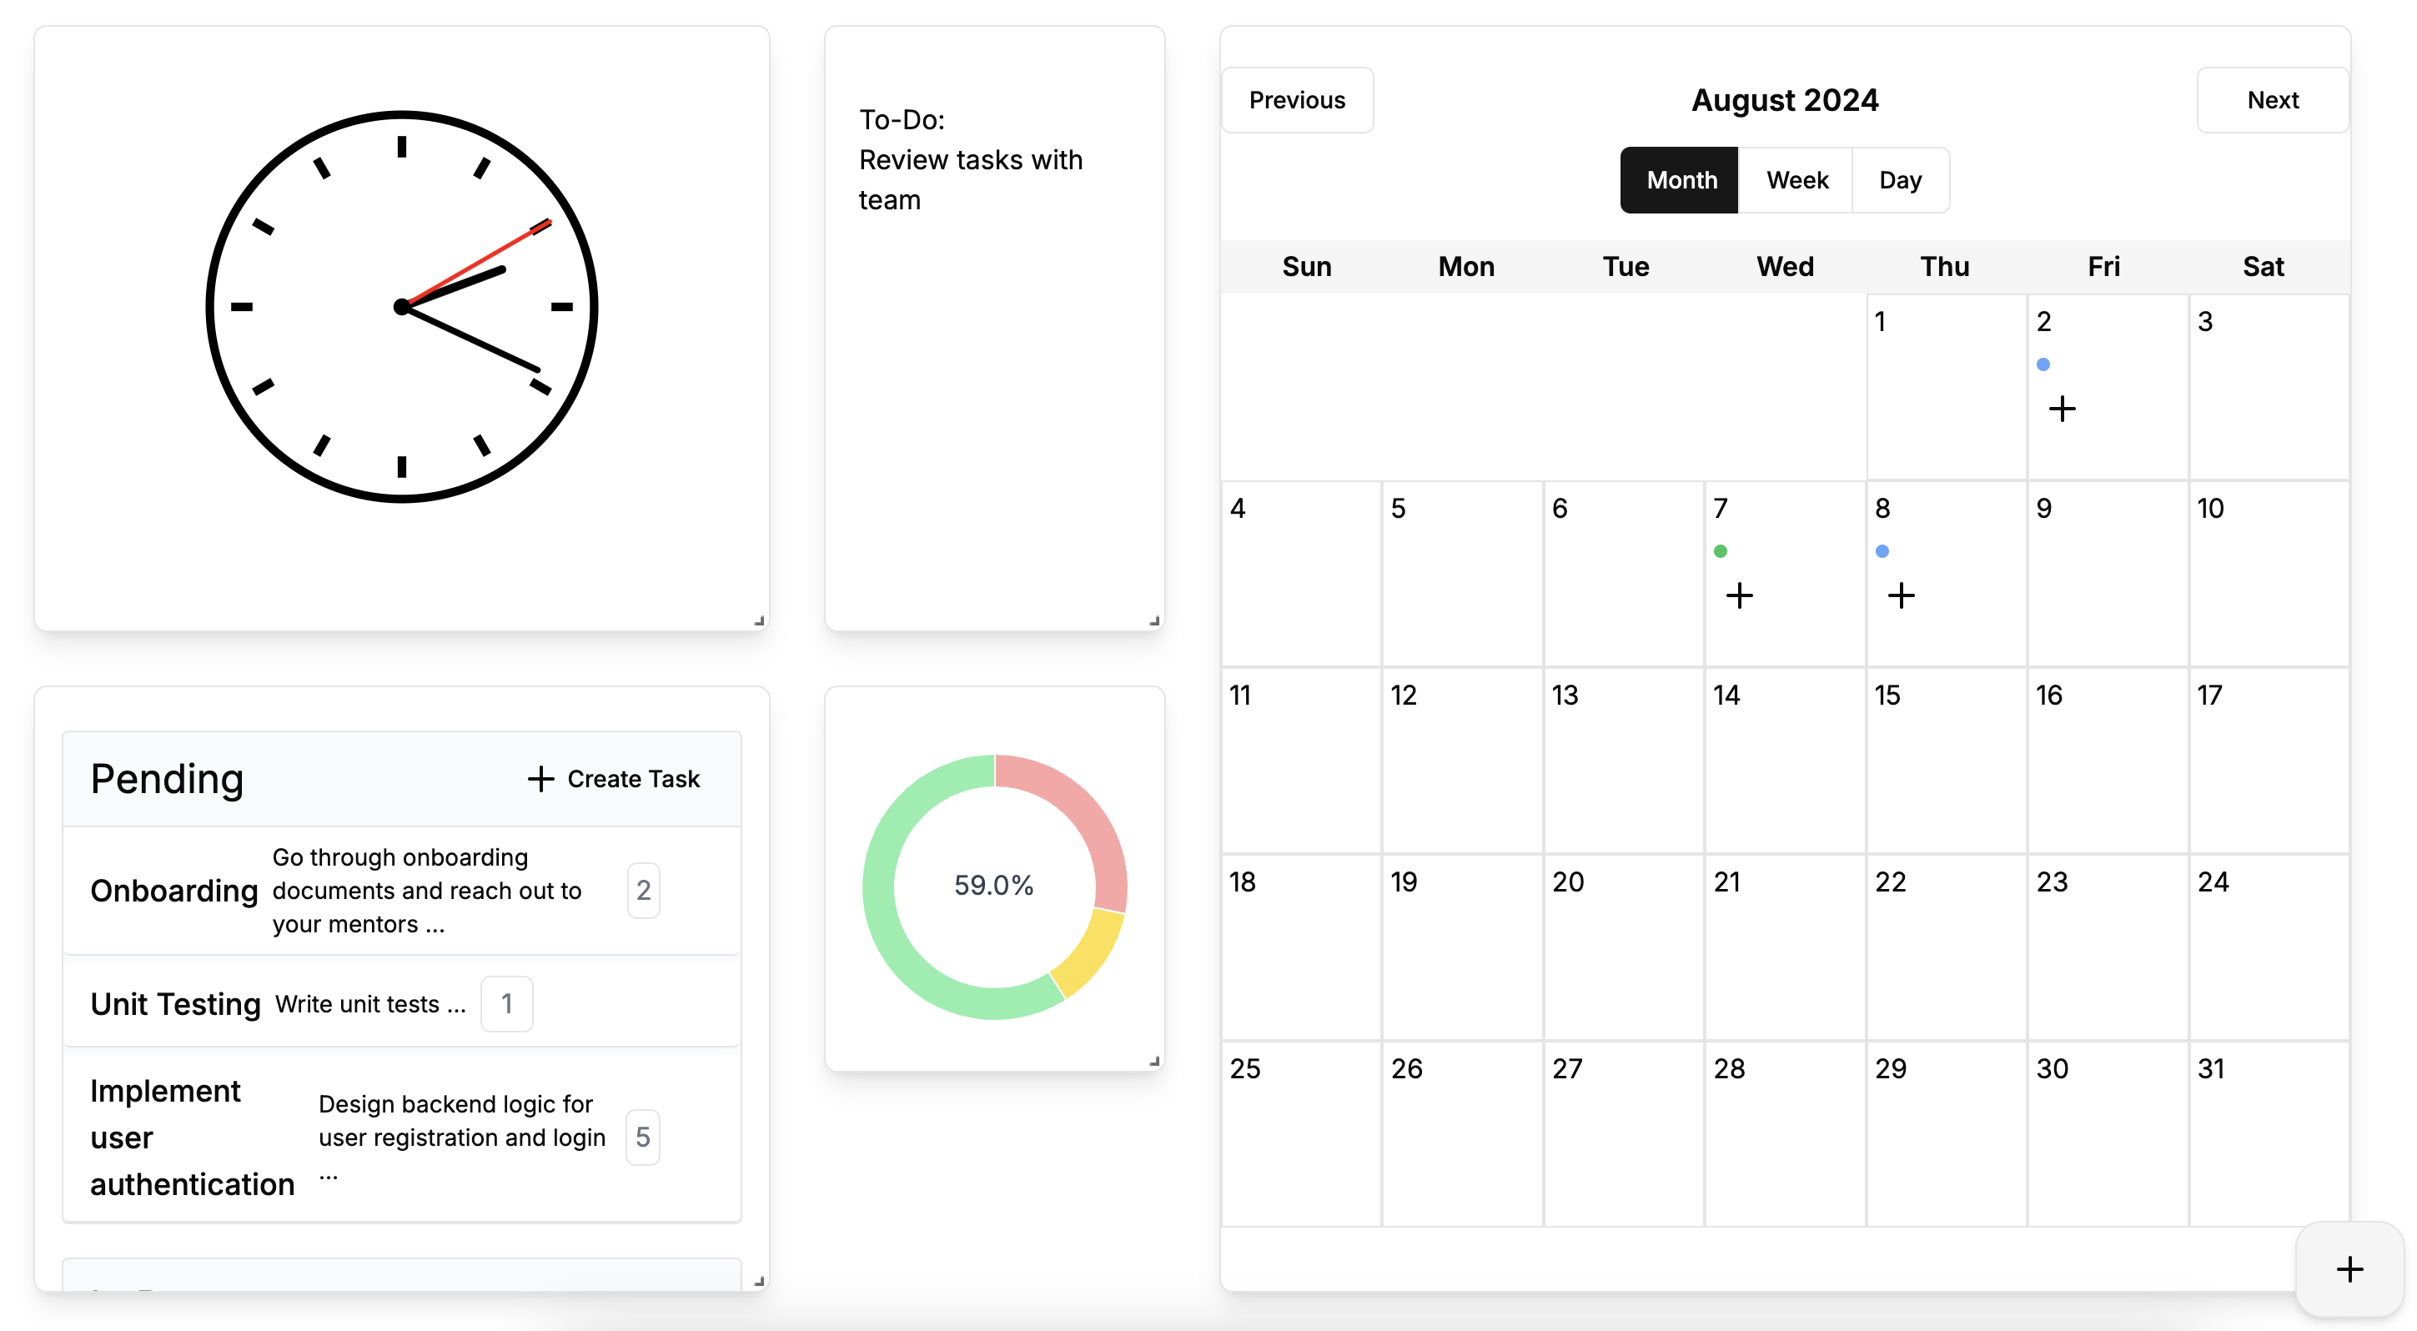Interact with the 59% donut chart

pos(992,885)
